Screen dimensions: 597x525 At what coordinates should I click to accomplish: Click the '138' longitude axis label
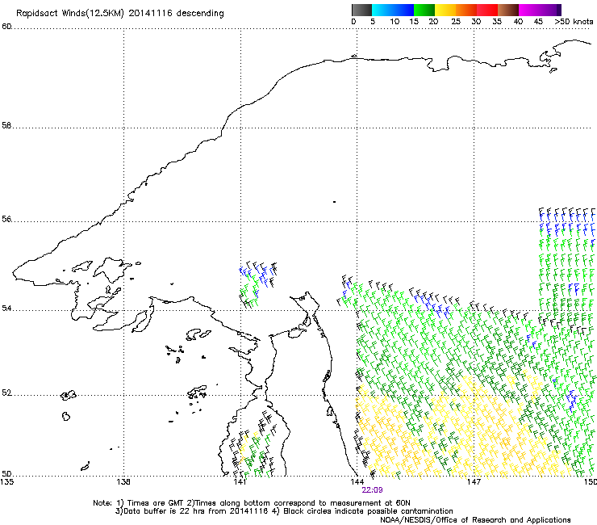pyautogui.click(x=123, y=481)
